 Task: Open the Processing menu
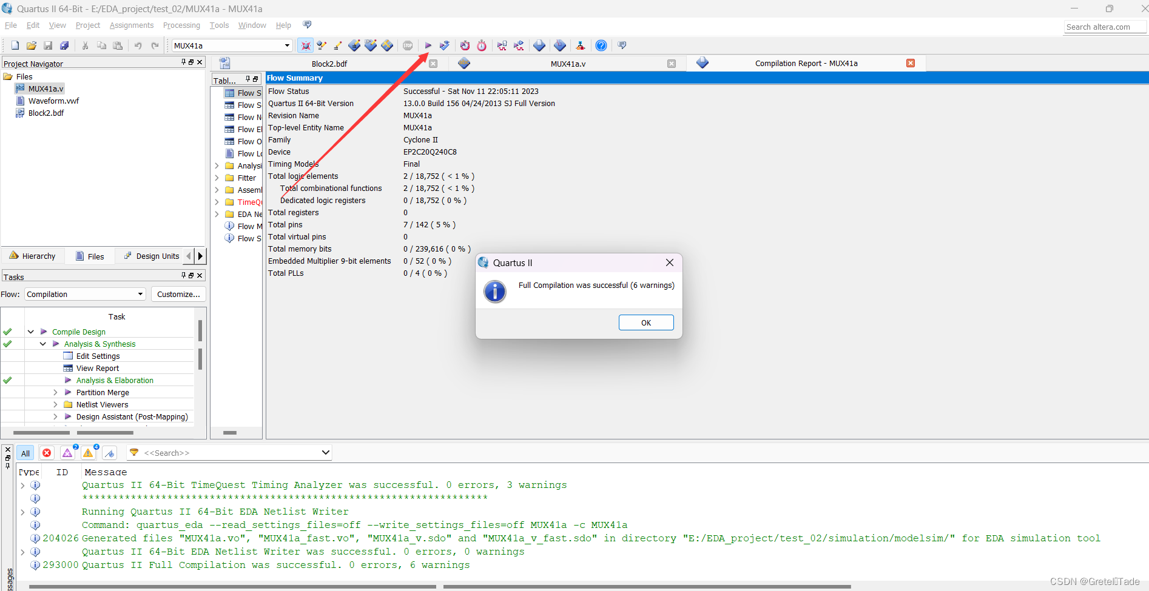181,25
